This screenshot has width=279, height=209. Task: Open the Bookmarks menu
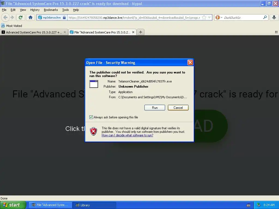pos(51,10)
